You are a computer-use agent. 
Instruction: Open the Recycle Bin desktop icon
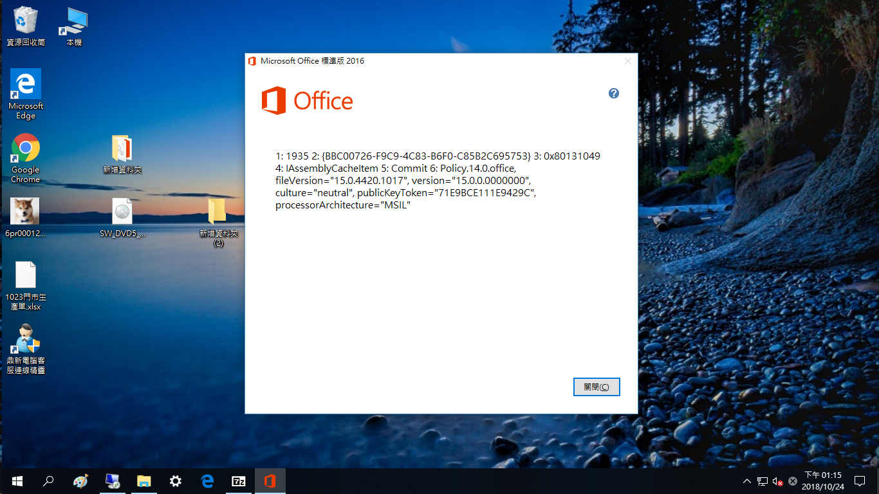point(26,26)
